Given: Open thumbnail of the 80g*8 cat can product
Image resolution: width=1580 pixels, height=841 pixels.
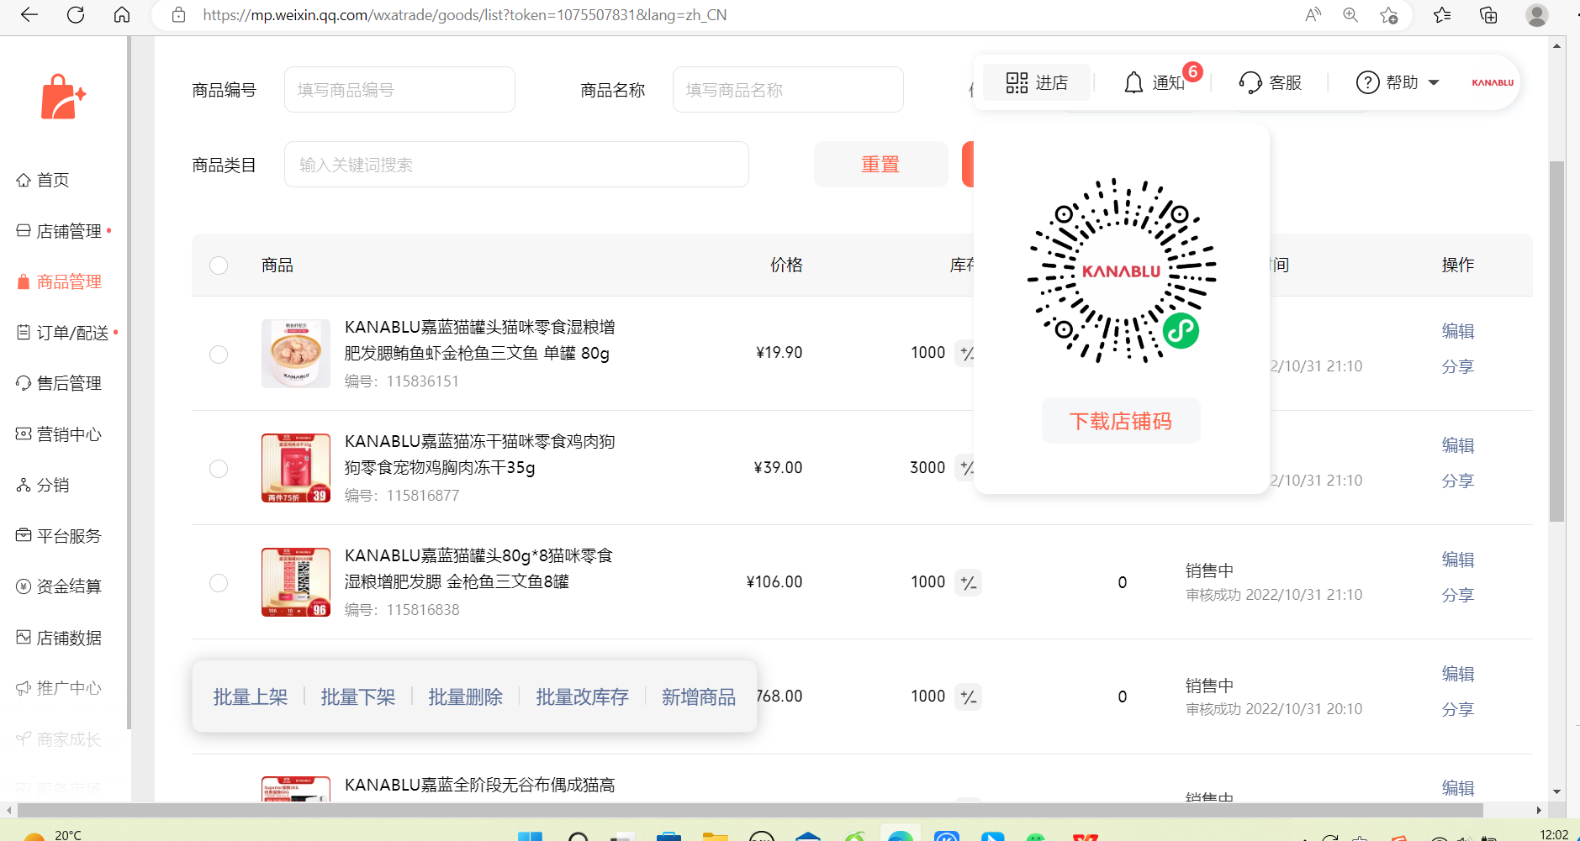Looking at the screenshot, I should (296, 582).
